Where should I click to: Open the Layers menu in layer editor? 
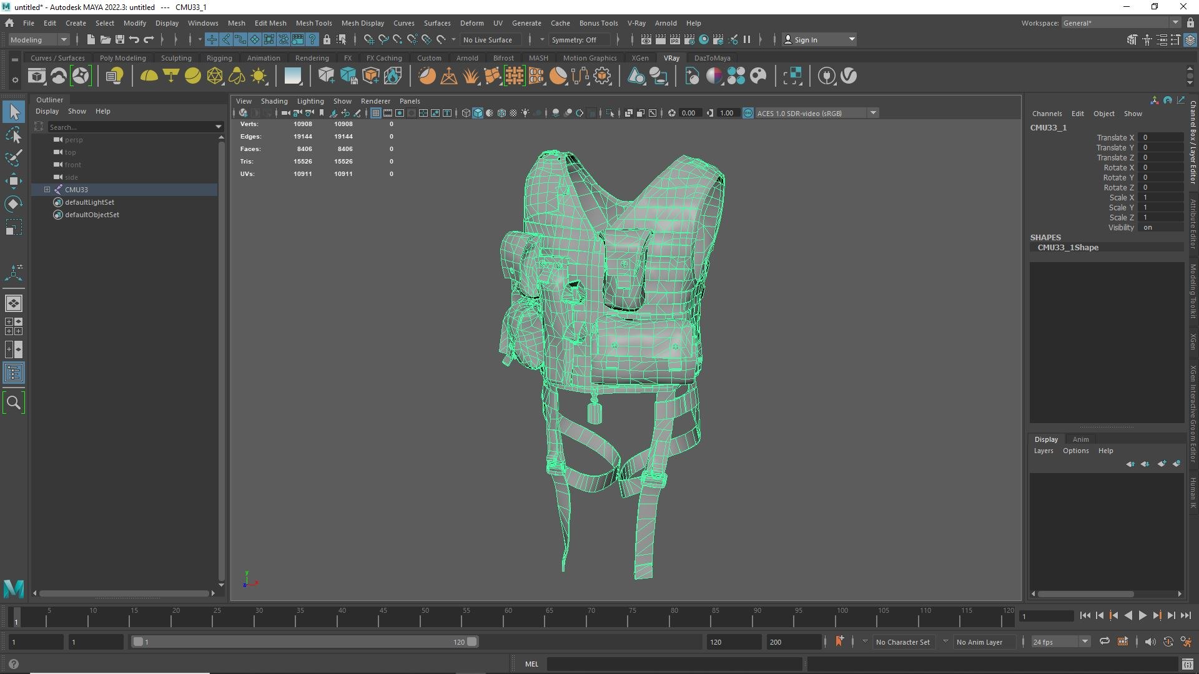click(x=1043, y=451)
